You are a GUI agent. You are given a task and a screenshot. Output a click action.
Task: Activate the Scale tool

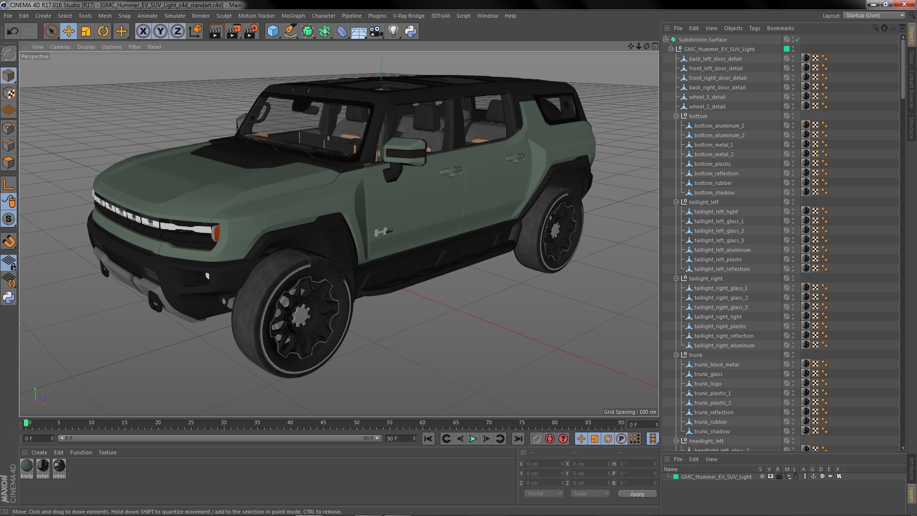point(86,32)
